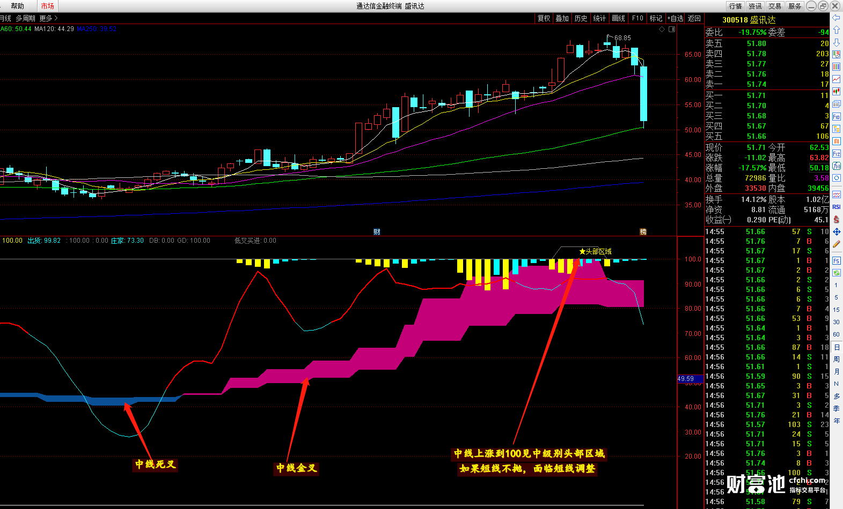Click the 卖一 price 51.74
The width and height of the screenshot is (843, 509).
click(x=756, y=84)
